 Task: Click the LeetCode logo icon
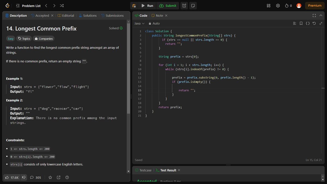(x=8, y=6)
